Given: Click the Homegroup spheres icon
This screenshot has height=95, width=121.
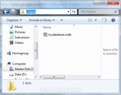Looking at the screenshot, I should [x=9, y=53].
